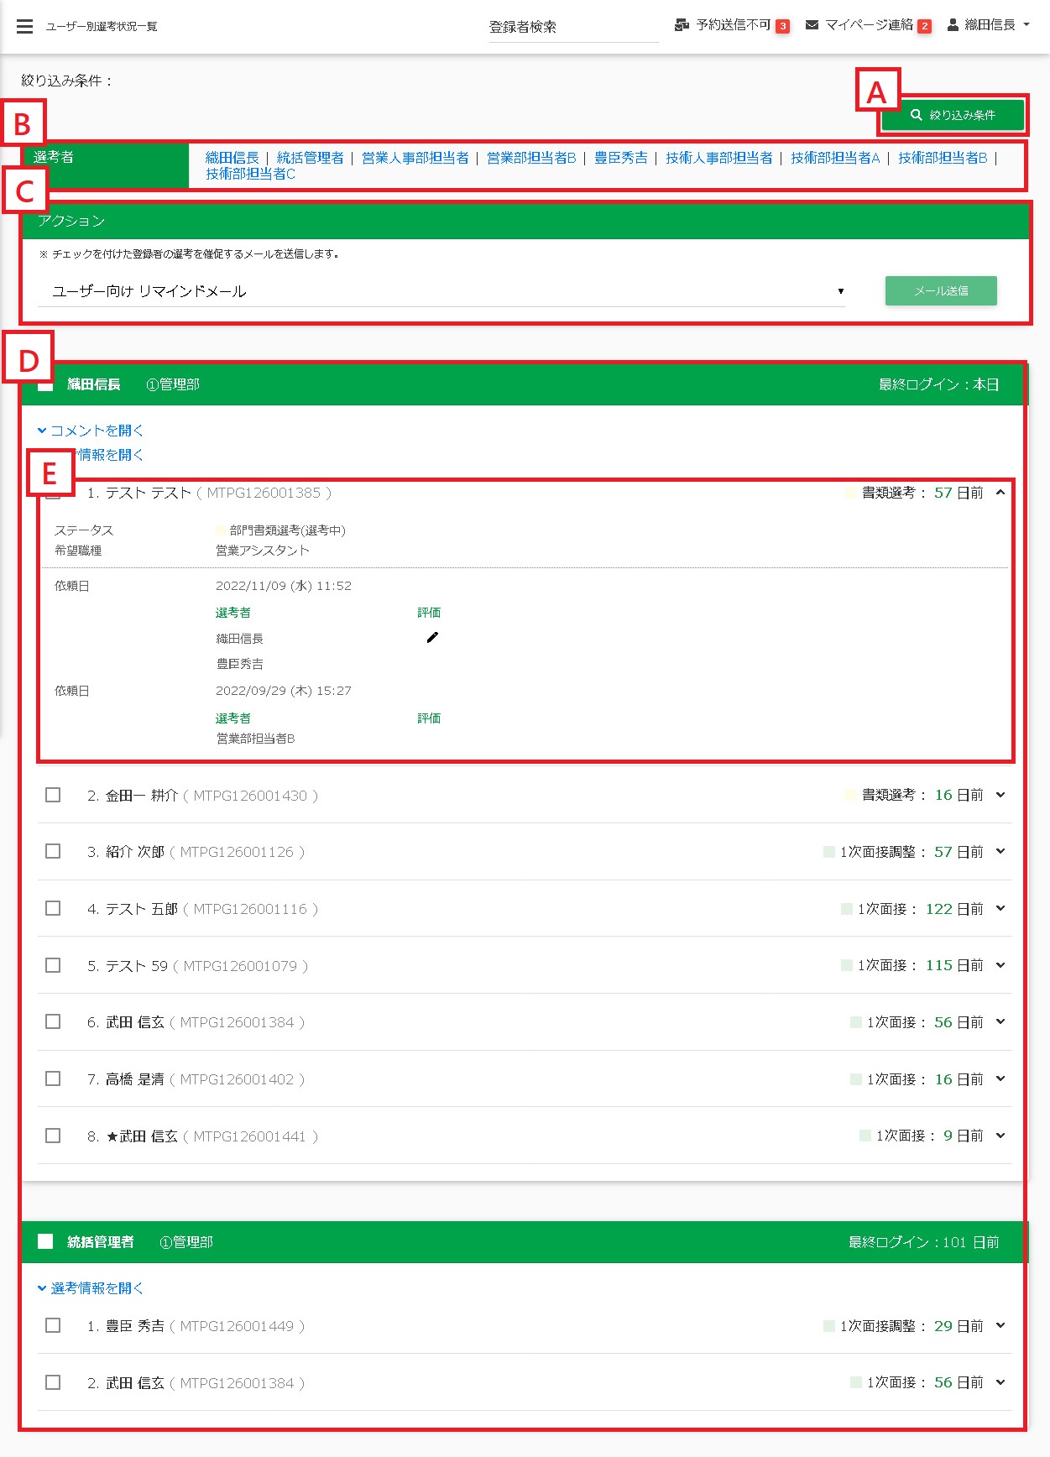The height and width of the screenshot is (1457, 1050).
Task: Click the 登録者検索 search field
Action: [x=573, y=27]
